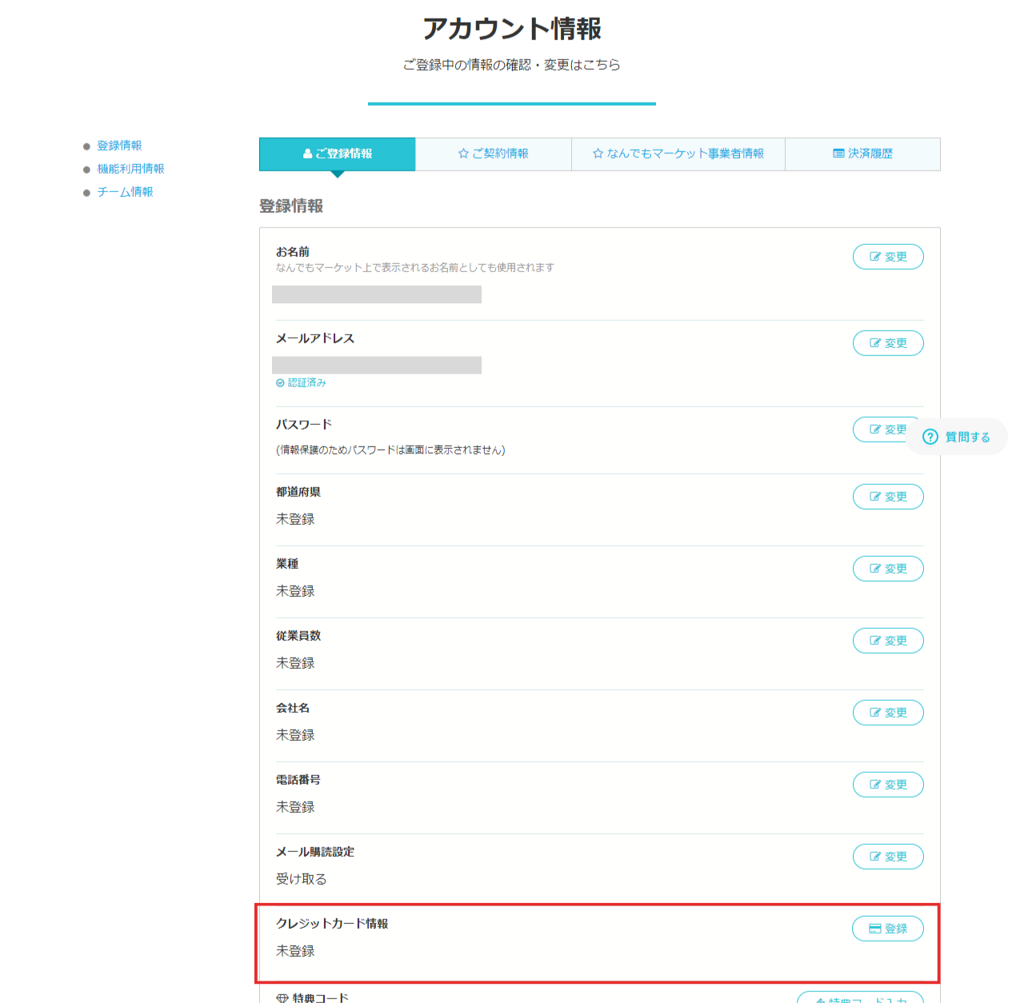The height and width of the screenshot is (1003, 1024).
Task: Click the edit pencil icon in 会社名 row
Action: click(x=875, y=713)
